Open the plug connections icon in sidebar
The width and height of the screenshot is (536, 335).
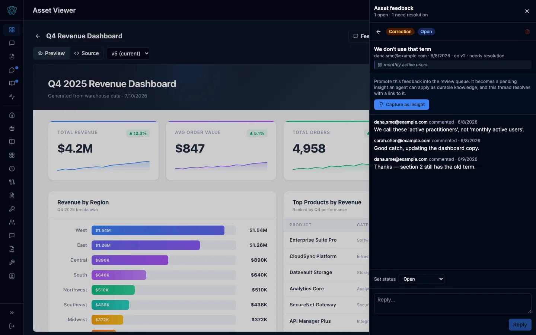pos(12,182)
